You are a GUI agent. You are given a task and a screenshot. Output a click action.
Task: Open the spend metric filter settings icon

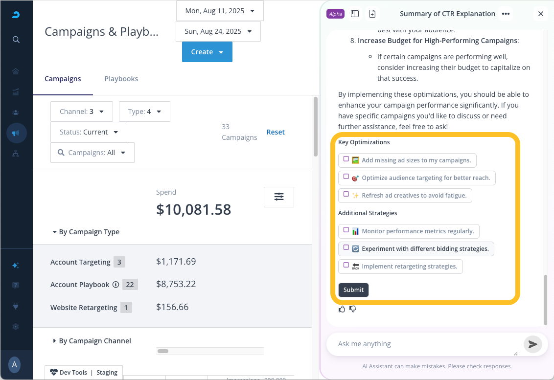tap(278, 197)
